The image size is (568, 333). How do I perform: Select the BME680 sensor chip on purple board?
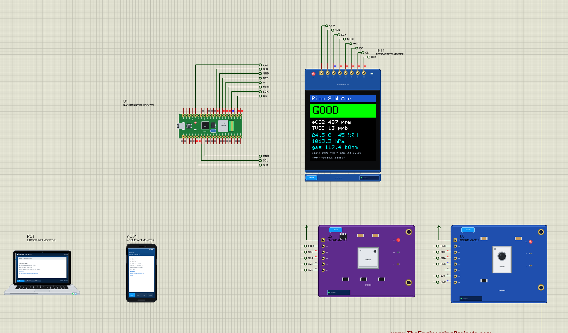[368, 258]
